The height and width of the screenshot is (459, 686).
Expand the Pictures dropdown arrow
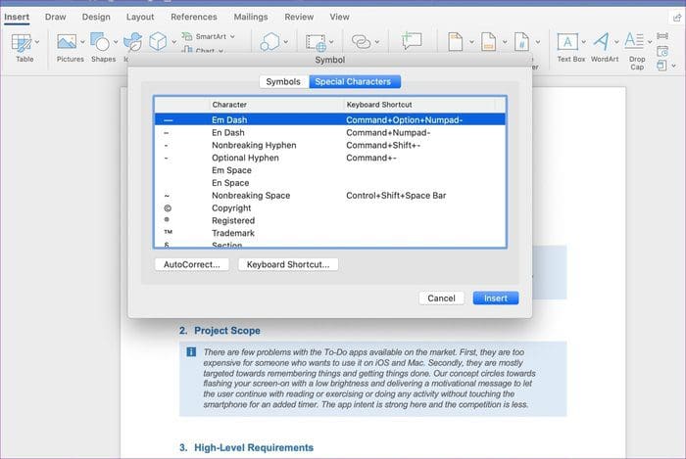(82, 42)
